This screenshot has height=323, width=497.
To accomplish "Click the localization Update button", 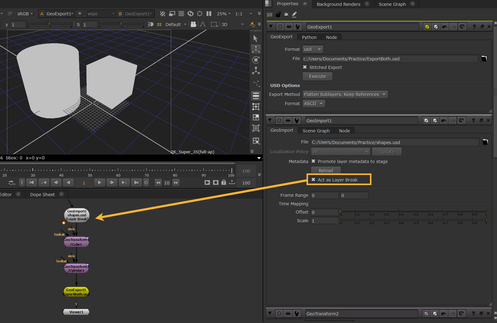I will [387, 152].
